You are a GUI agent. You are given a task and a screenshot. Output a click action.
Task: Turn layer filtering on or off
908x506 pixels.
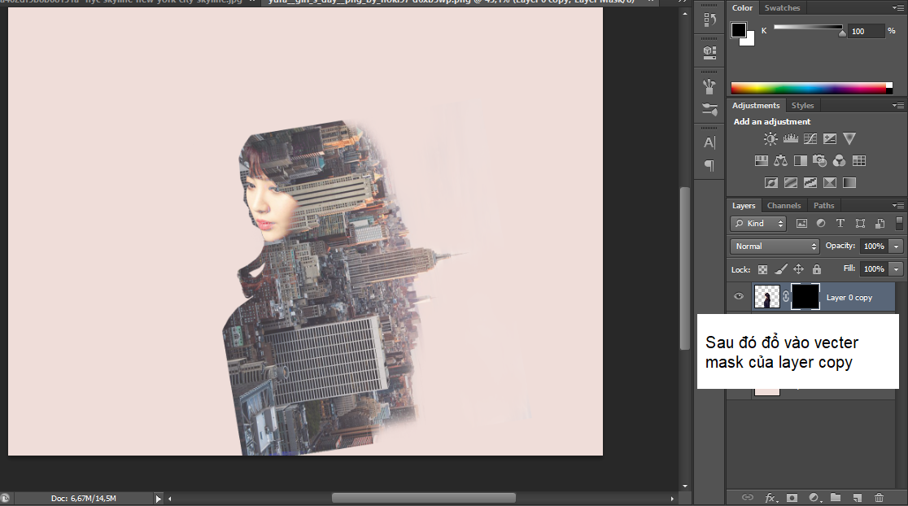(x=899, y=223)
